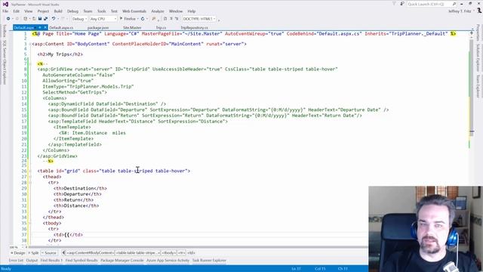Click the Visual Studio logo icon
Screen dimensions: 483x272
point(5,4)
